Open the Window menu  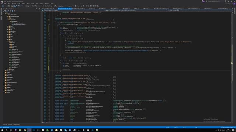(x=47, y=4)
